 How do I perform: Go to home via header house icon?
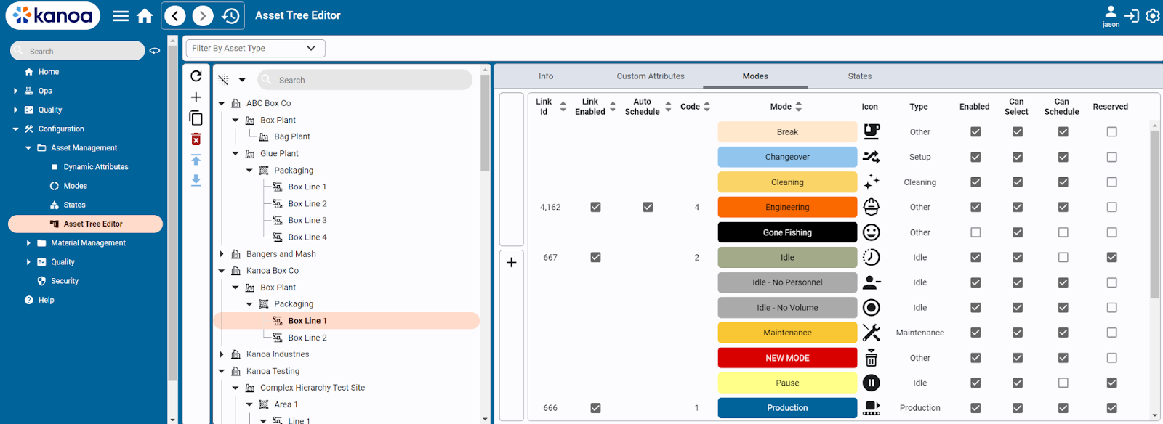pyautogui.click(x=145, y=16)
